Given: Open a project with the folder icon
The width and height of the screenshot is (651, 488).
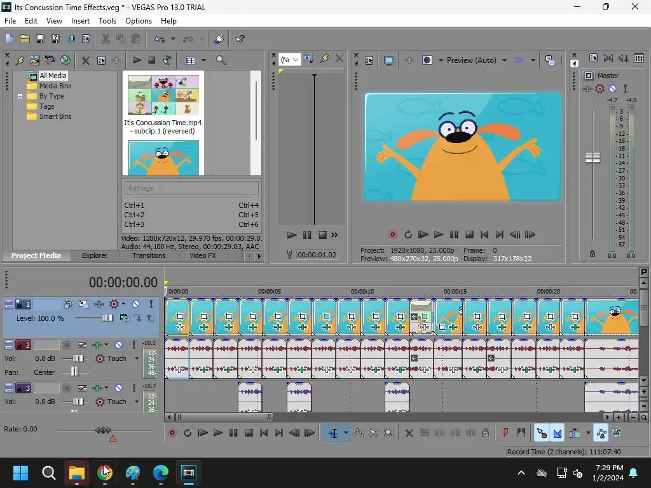Looking at the screenshot, I should point(25,39).
